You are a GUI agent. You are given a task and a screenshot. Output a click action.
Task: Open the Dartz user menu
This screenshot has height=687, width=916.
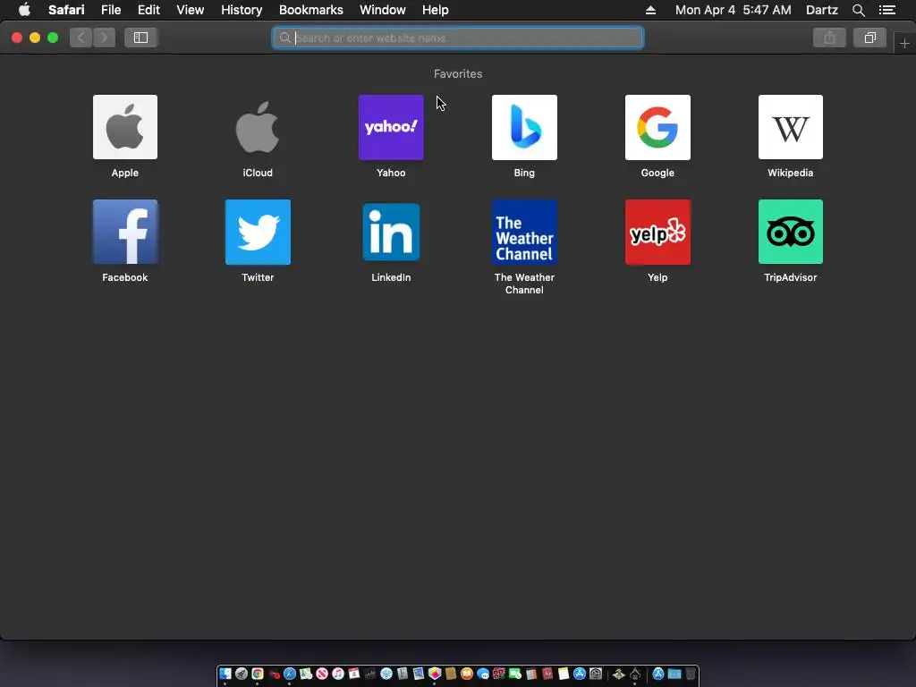[x=822, y=10]
